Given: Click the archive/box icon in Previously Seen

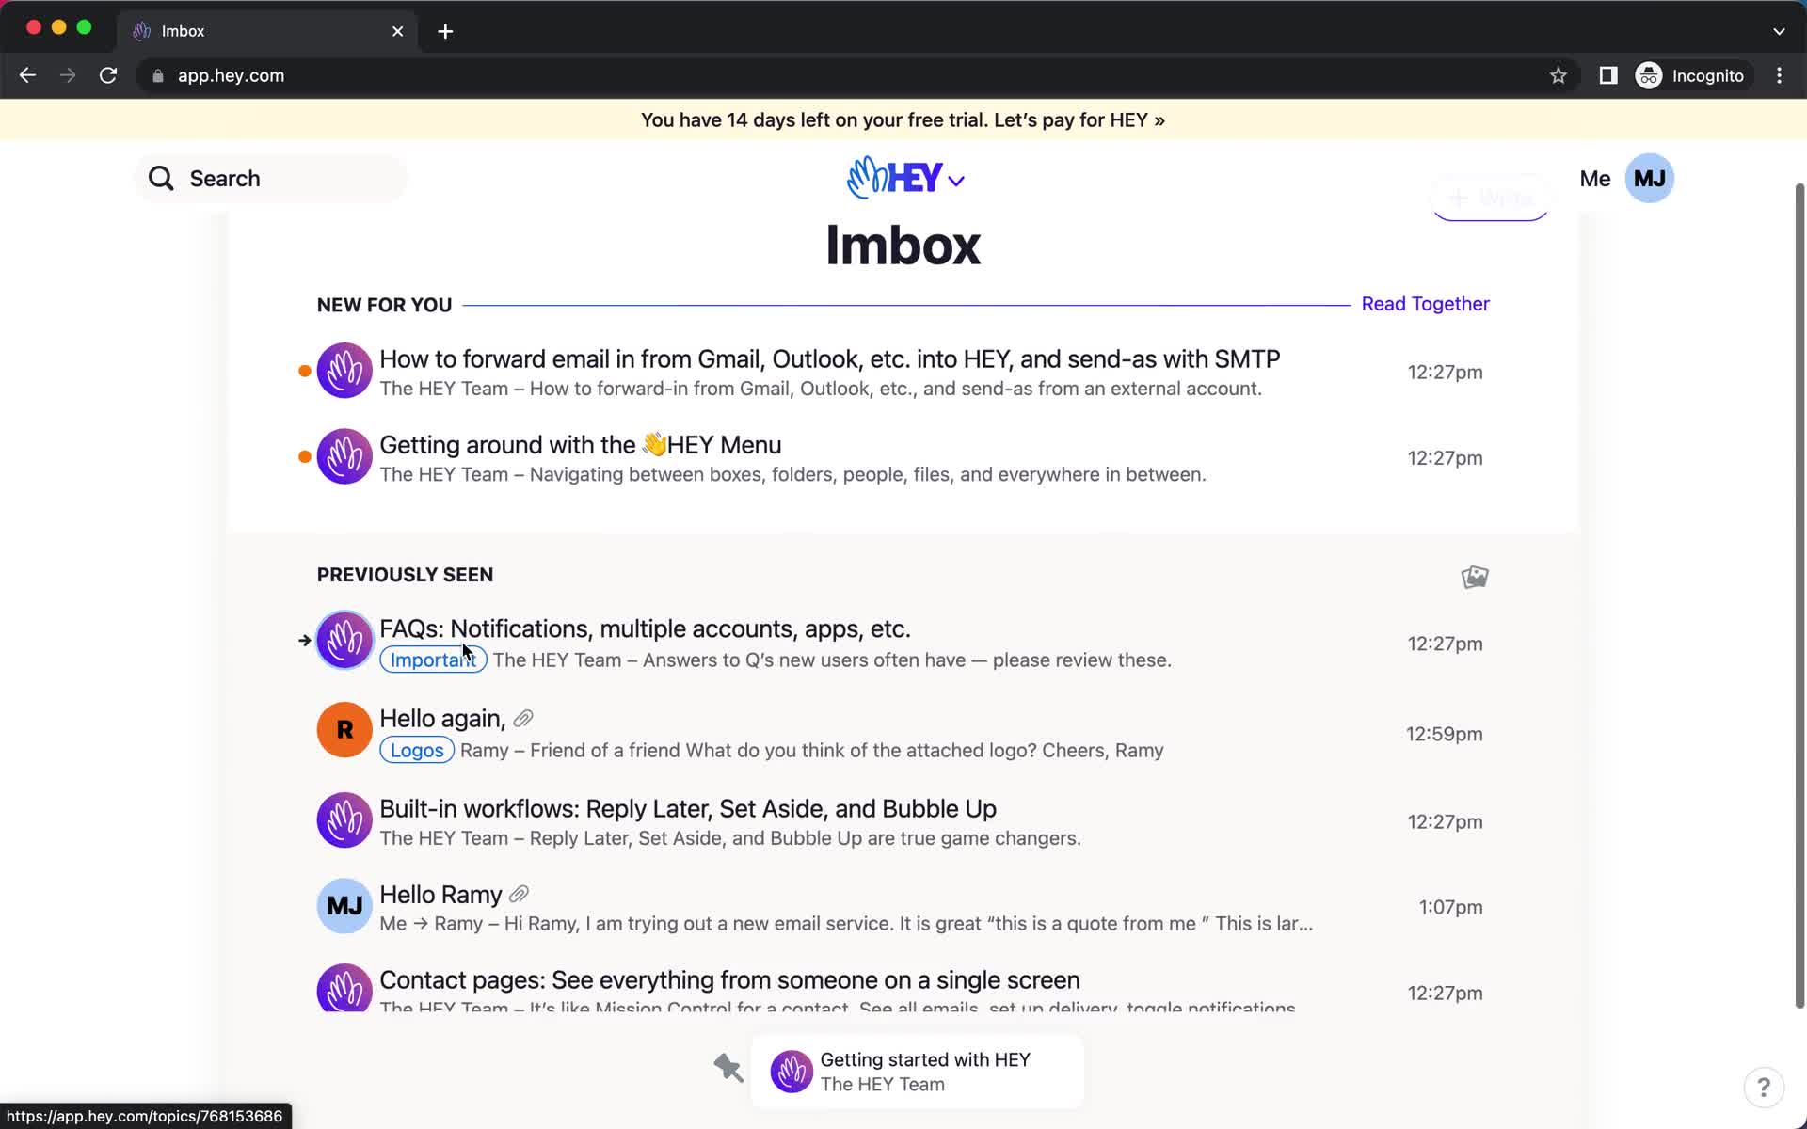Looking at the screenshot, I should [x=1474, y=576].
